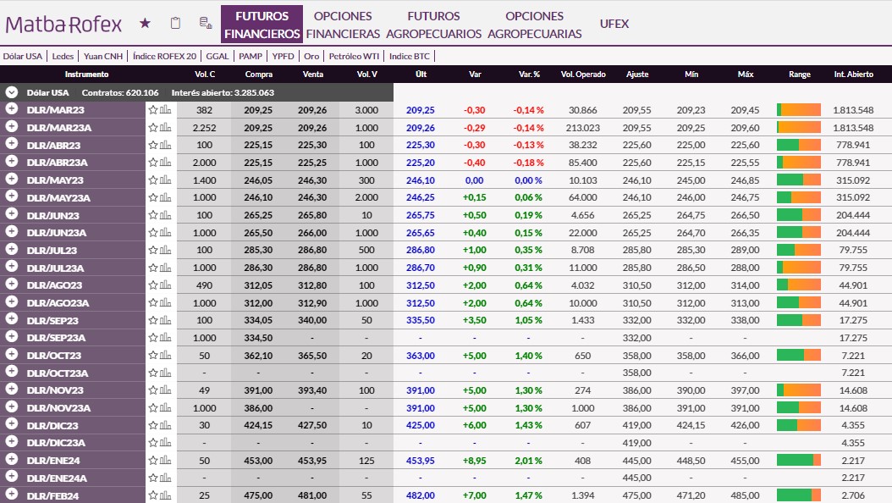The image size is (892, 503).
Task: Click the clipboard icon in the header
Action: [x=175, y=24]
